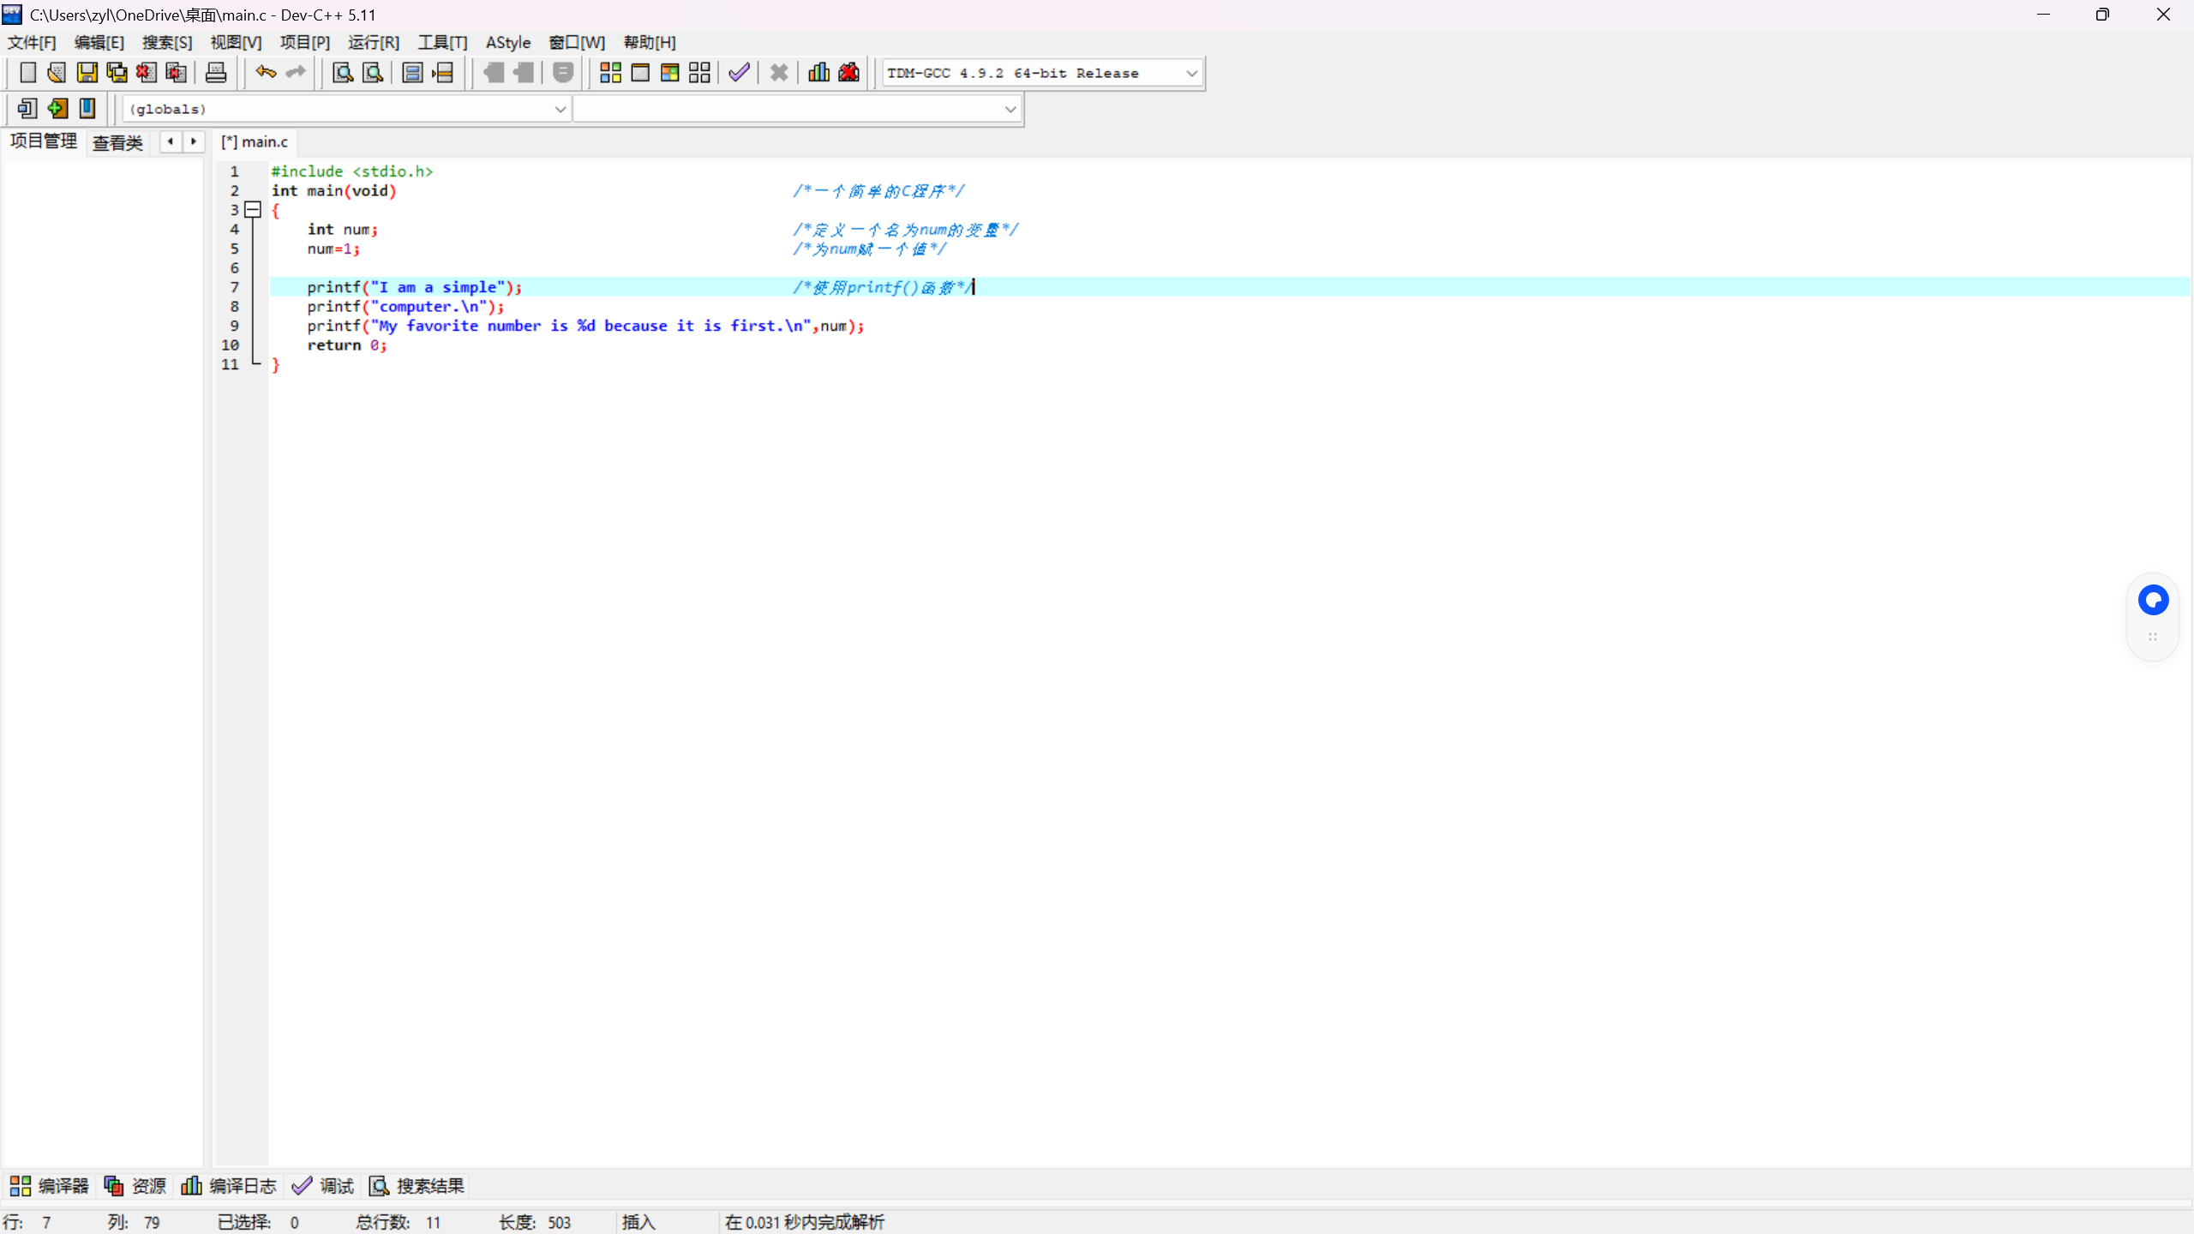Click the Save file icon
Screen dimensions: 2194x1234
87,73
